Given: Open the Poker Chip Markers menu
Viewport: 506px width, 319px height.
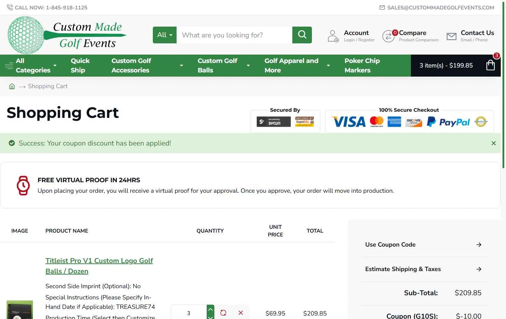Looking at the screenshot, I should 362,65.
